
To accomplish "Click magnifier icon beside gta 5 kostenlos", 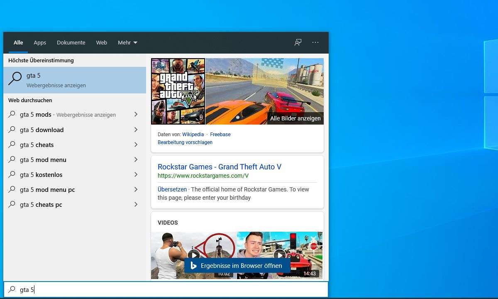I will click(x=12, y=174).
